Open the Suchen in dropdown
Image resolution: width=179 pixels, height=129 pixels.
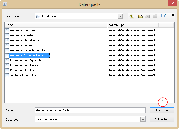[120, 16]
